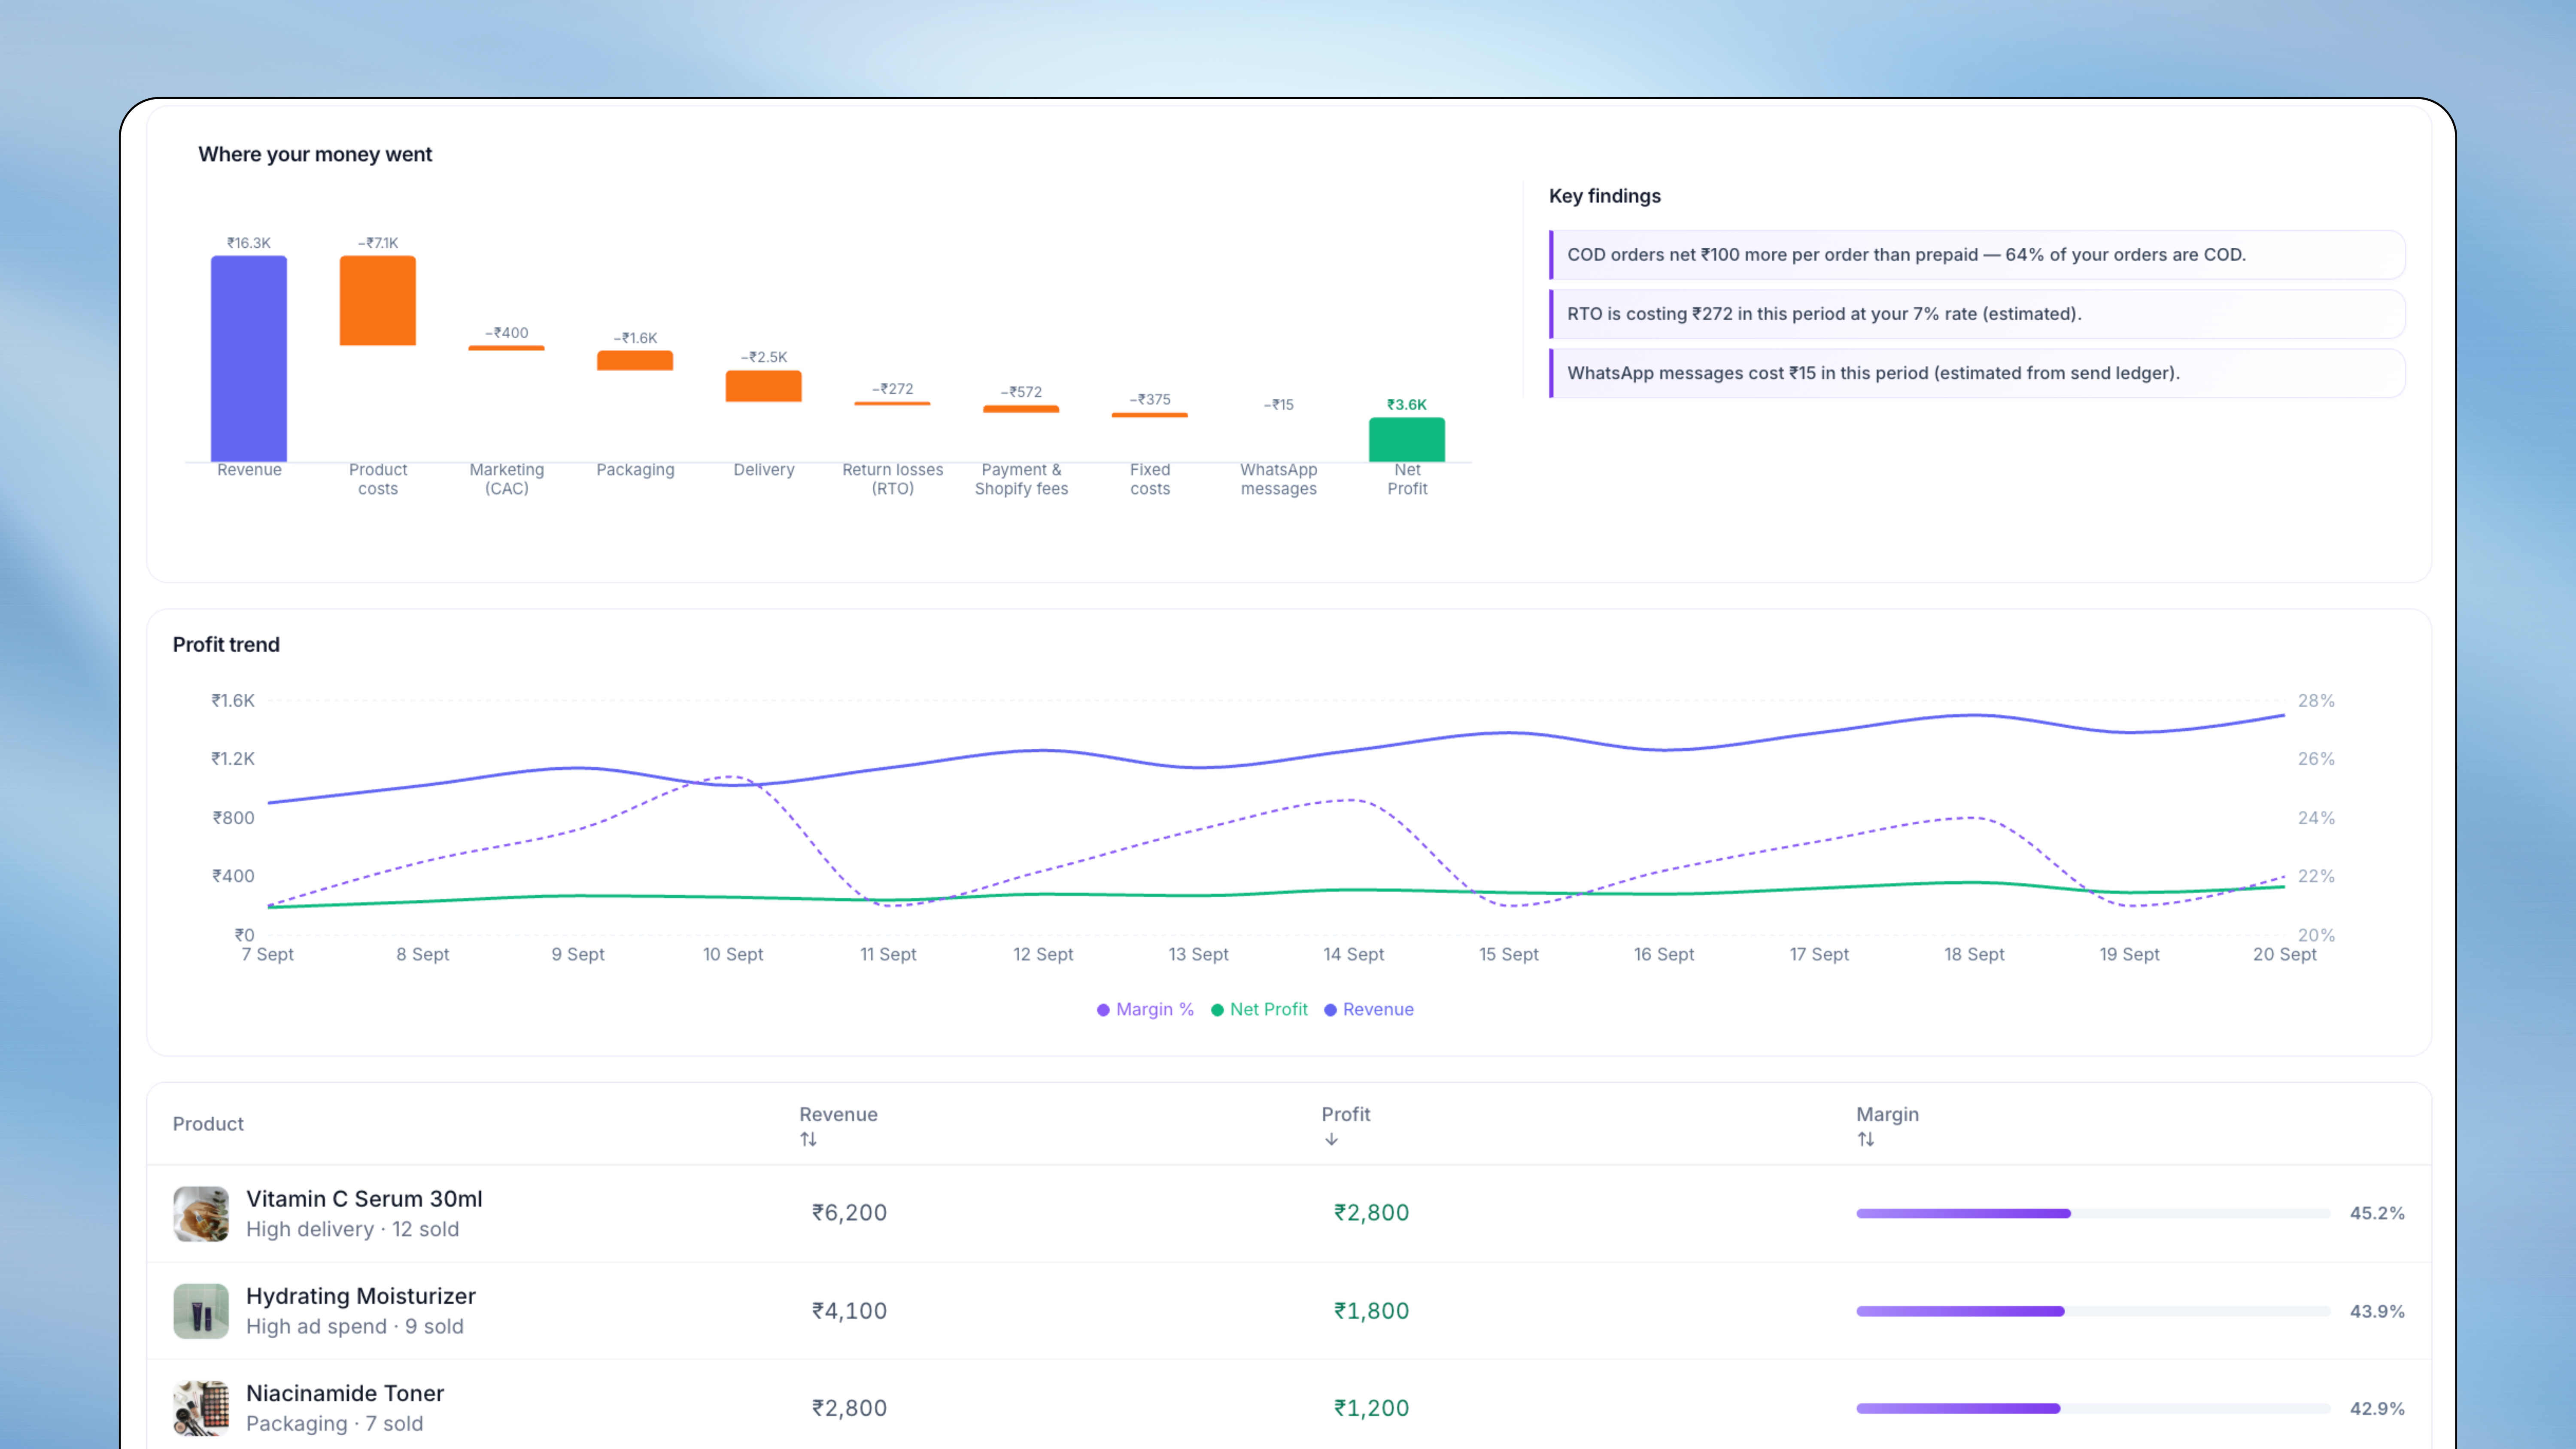Image resolution: width=2576 pixels, height=1449 pixels.
Task: Click the WhatsApp messages cost finding
Action: (x=1977, y=373)
